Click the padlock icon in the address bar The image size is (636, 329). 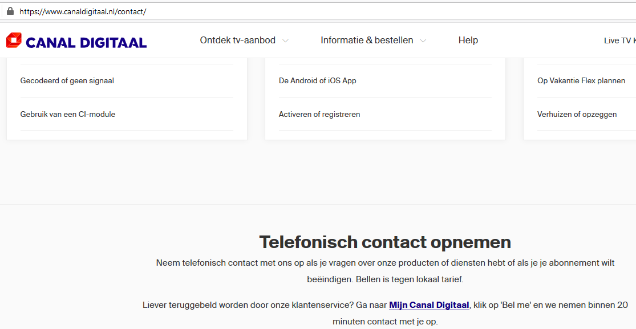[x=10, y=11]
